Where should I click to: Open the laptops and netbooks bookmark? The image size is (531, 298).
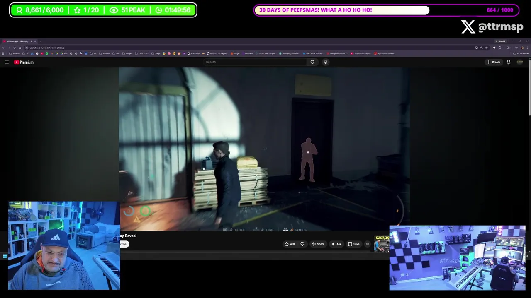385,53
